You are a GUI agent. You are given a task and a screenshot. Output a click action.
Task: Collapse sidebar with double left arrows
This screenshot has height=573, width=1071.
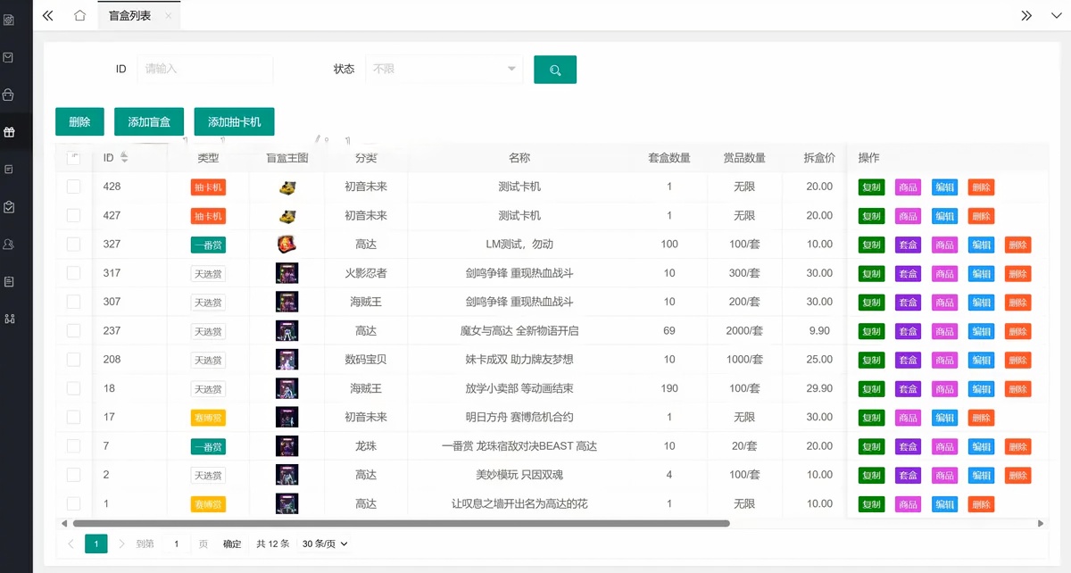[48, 15]
